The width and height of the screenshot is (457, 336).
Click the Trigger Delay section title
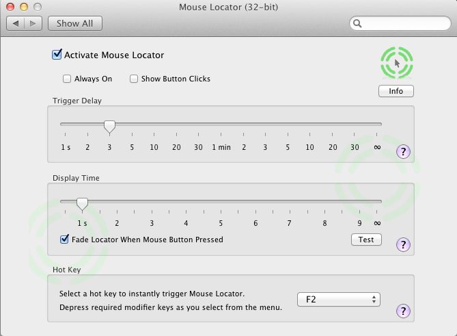[x=77, y=101]
